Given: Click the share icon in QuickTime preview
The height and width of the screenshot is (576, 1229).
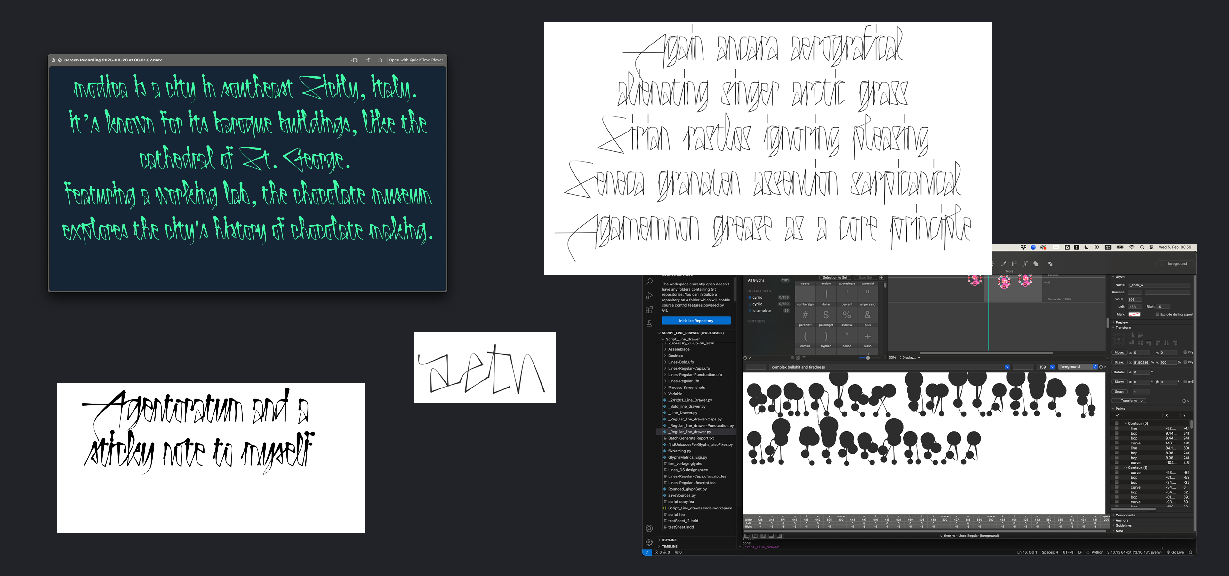Looking at the screenshot, I should (380, 60).
